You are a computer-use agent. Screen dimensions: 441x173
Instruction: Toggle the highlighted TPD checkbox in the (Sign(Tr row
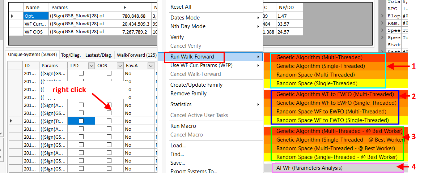pyautogui.click(x=81, y=121)
